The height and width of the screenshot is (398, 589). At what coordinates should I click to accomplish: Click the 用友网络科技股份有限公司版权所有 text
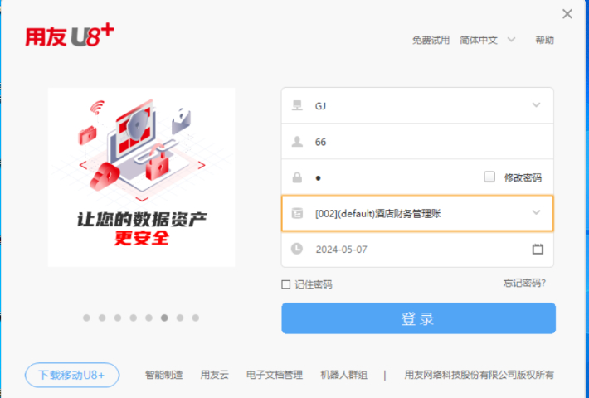(x=479, y=375)
